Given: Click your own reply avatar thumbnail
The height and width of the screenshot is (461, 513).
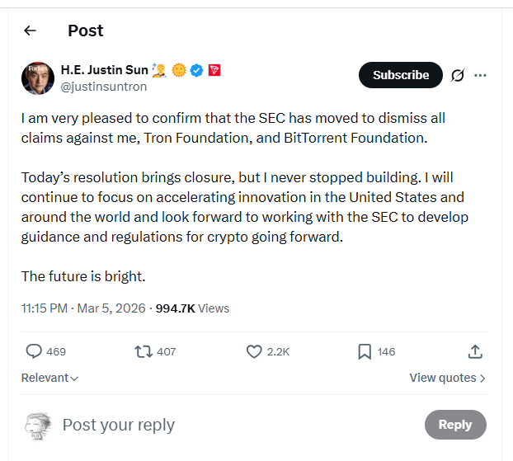Looking at the screenshot, I should click(x=38, y=425).
